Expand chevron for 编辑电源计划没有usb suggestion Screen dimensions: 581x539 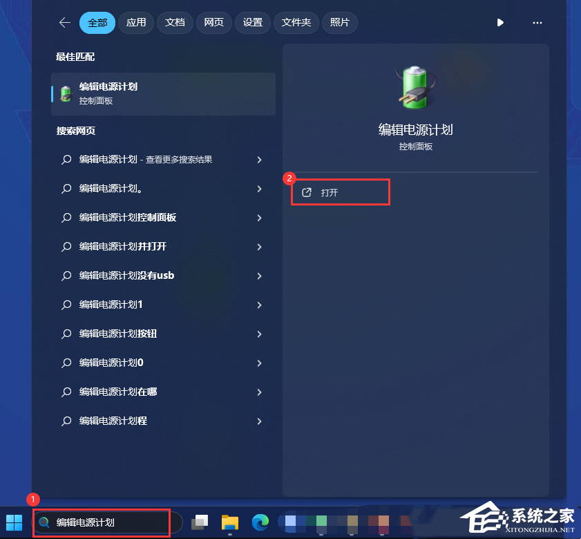[259, 276]
